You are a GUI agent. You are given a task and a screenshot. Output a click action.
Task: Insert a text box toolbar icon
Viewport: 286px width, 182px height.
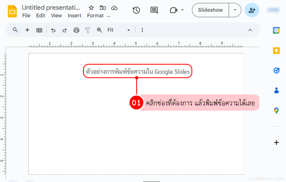(x=39, y=30)
